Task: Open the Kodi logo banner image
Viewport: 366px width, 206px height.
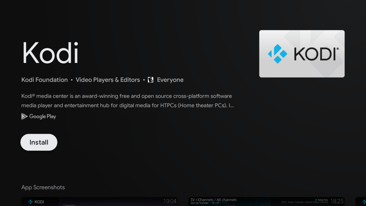Action: (302, 54)
